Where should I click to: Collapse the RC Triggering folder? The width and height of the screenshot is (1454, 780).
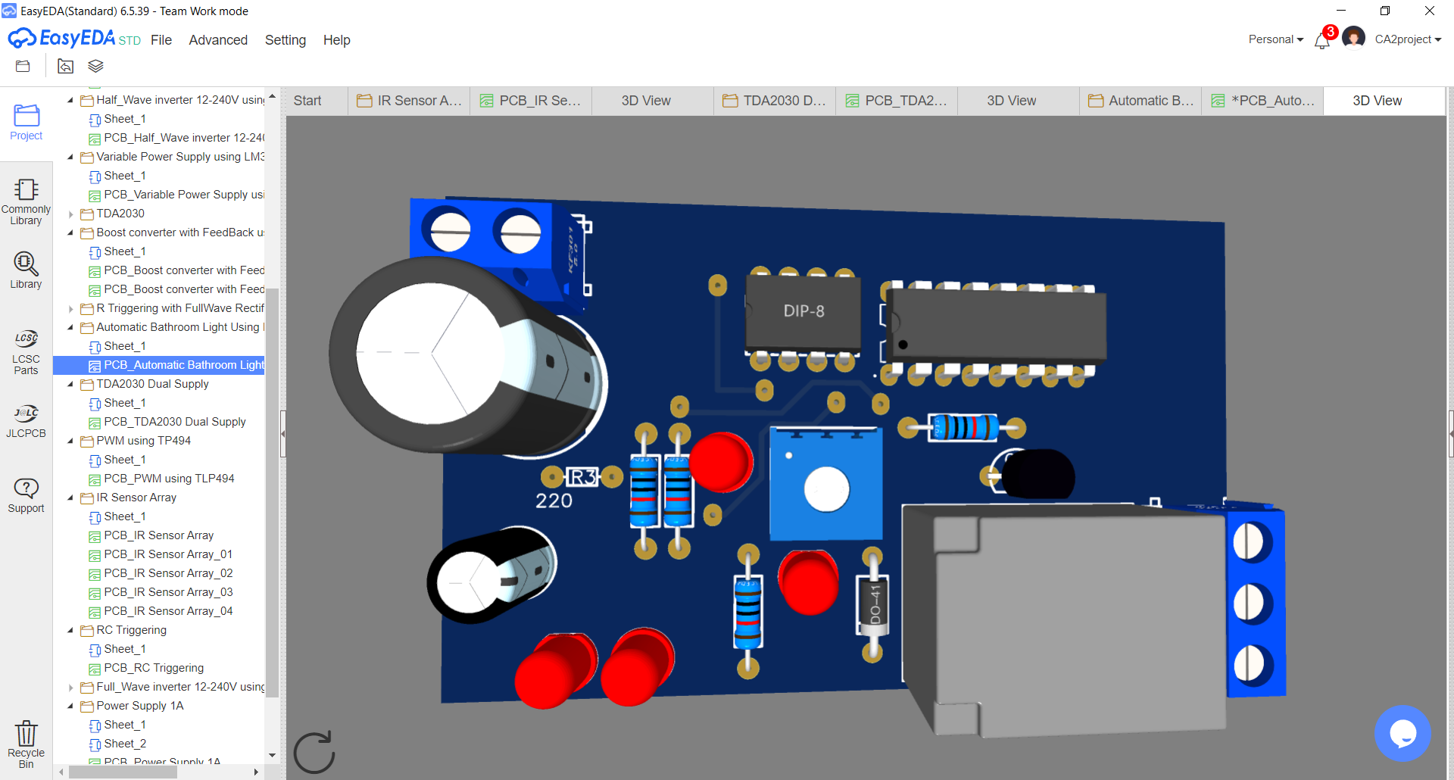70,630
